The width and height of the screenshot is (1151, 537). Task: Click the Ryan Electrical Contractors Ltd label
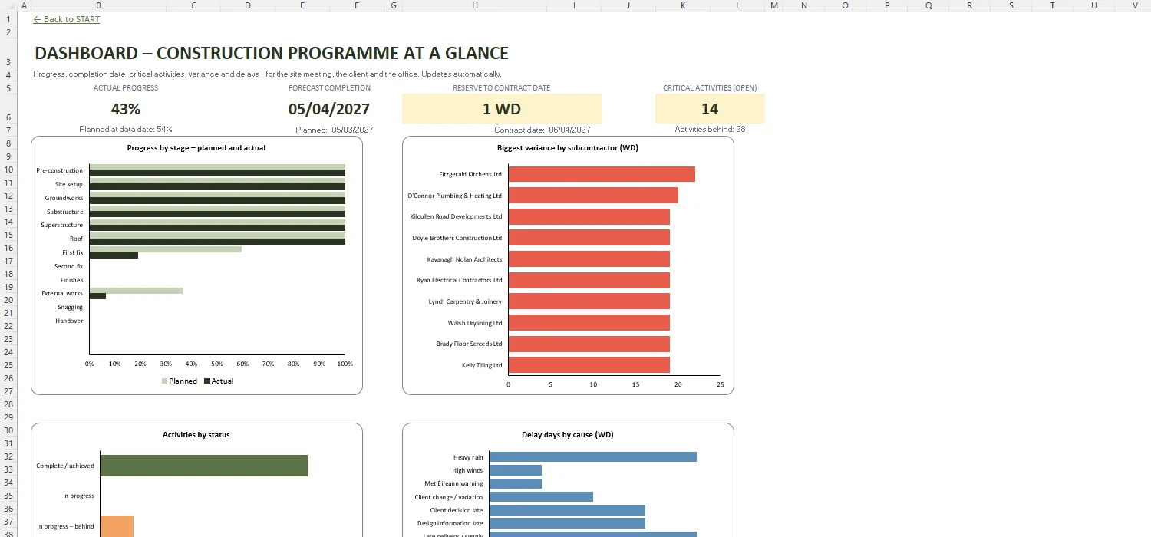coord(459,280)
